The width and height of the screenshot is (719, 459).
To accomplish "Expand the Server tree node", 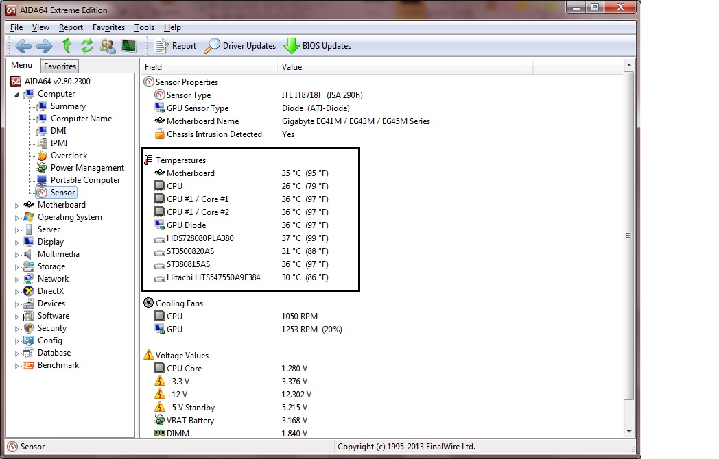I will point(17,230).
